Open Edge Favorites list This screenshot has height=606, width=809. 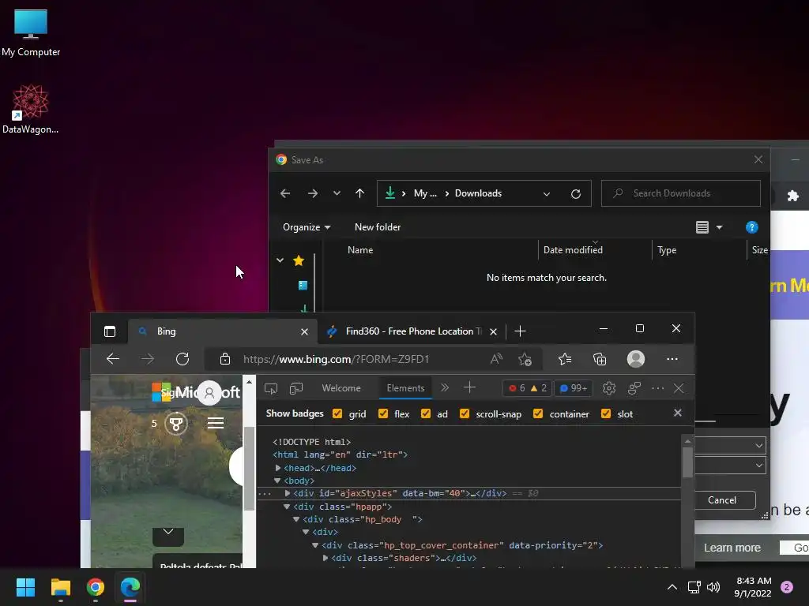(x=565, y=359)
